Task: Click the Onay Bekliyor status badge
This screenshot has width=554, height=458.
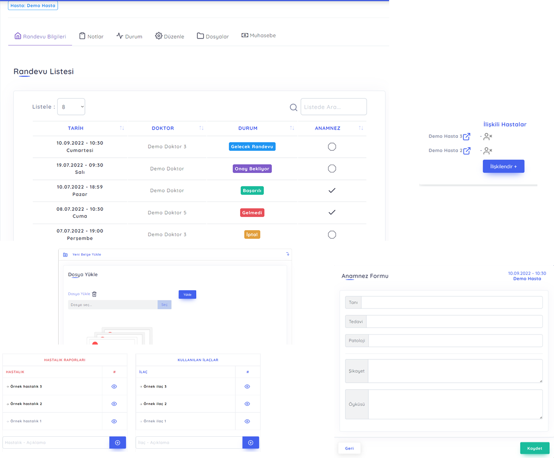Action: coord(252,169)
